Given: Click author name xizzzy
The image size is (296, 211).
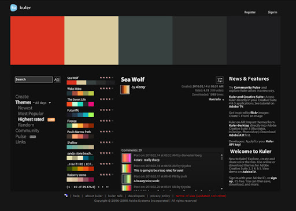Looking at the screenshot, I should pyautogui.click(x=140, y=87).
